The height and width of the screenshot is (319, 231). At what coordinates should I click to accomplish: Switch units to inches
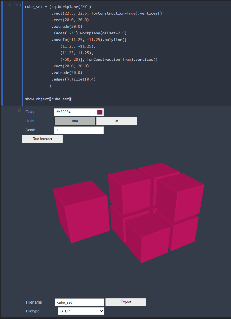click(116, 121)
